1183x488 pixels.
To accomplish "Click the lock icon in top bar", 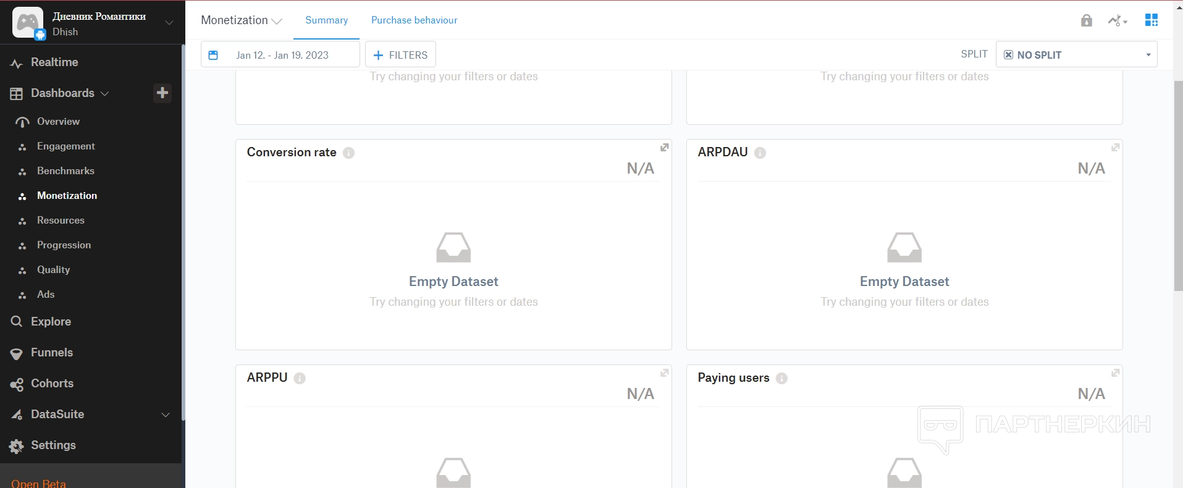I will [x=1087, y=20].
